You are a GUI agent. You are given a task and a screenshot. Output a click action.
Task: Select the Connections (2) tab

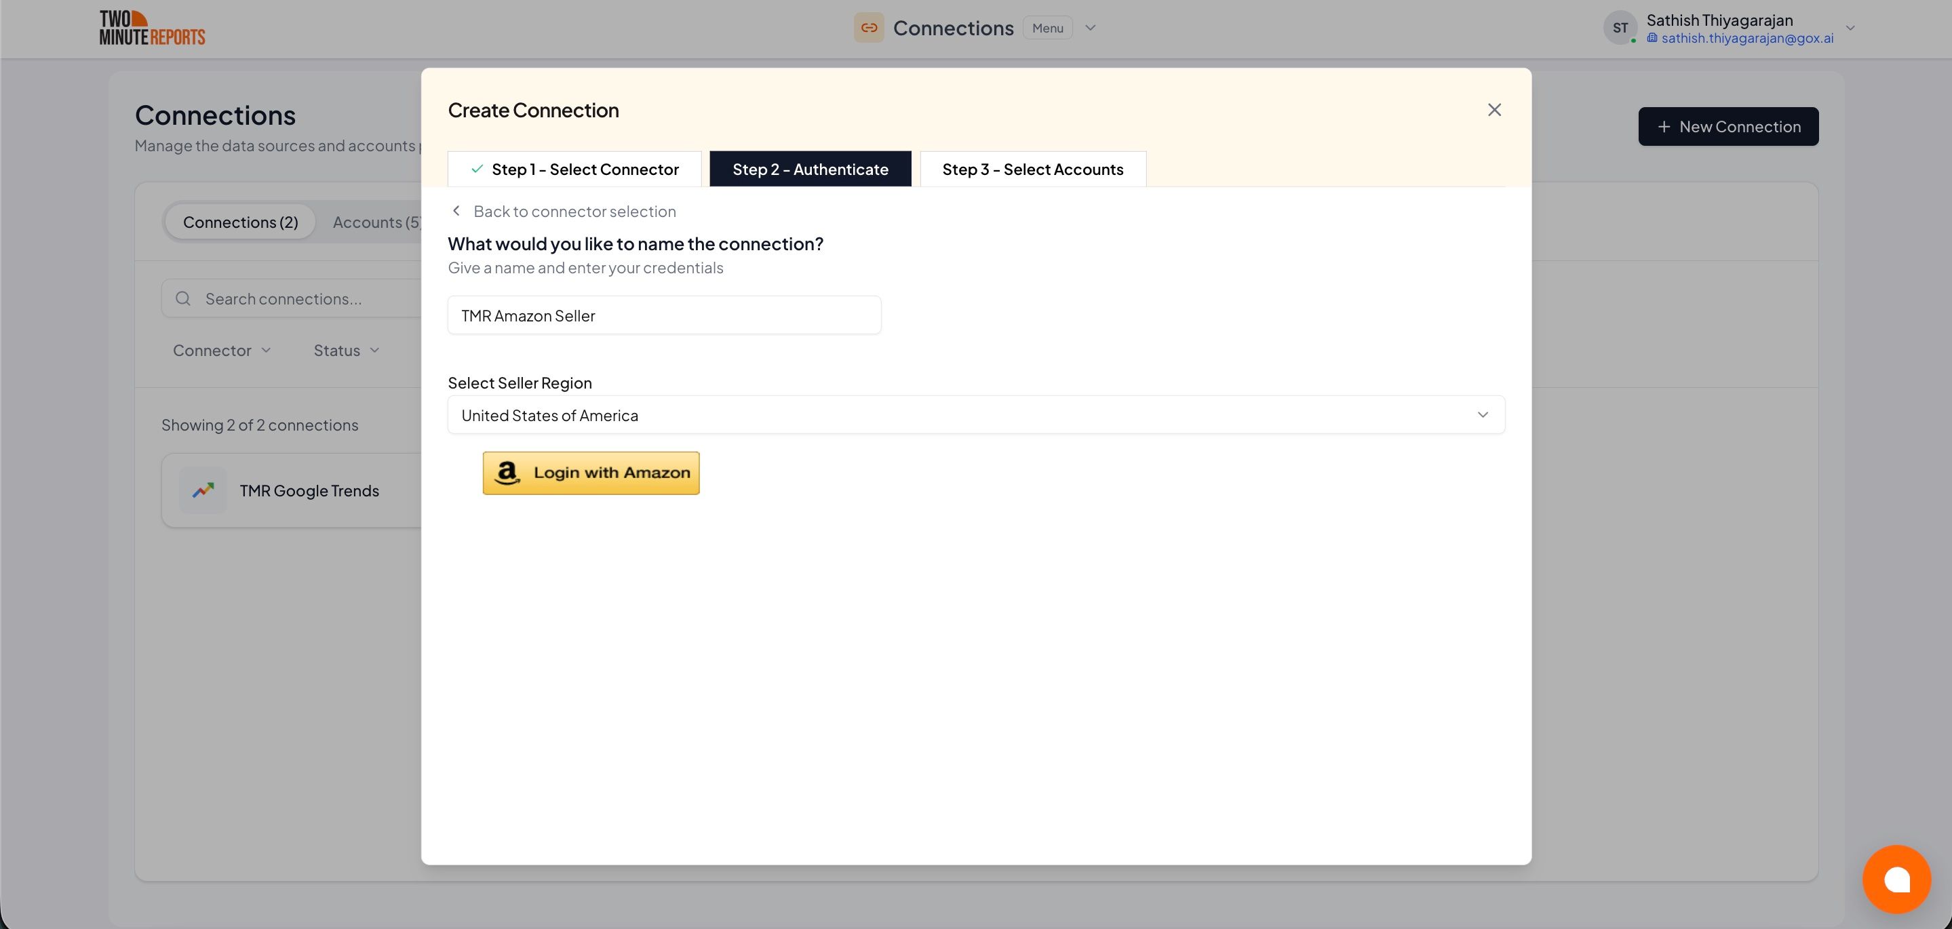click(240, 222)
